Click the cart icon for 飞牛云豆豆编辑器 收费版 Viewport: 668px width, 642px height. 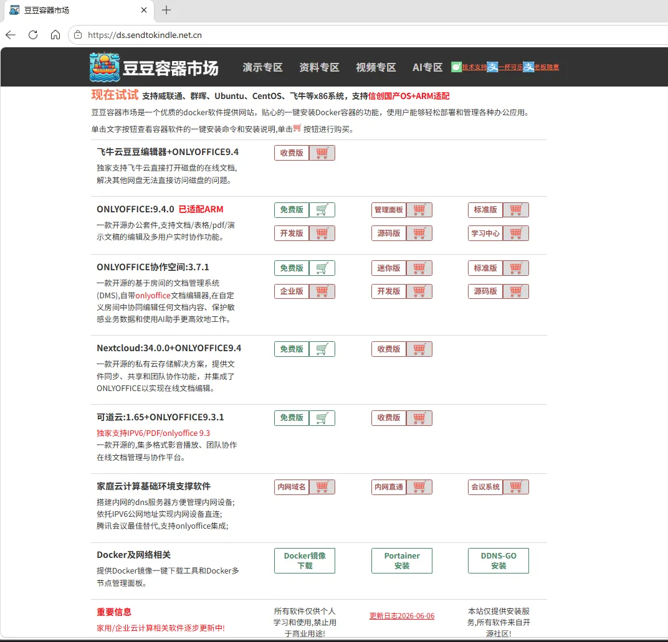[x=322, y=153]
